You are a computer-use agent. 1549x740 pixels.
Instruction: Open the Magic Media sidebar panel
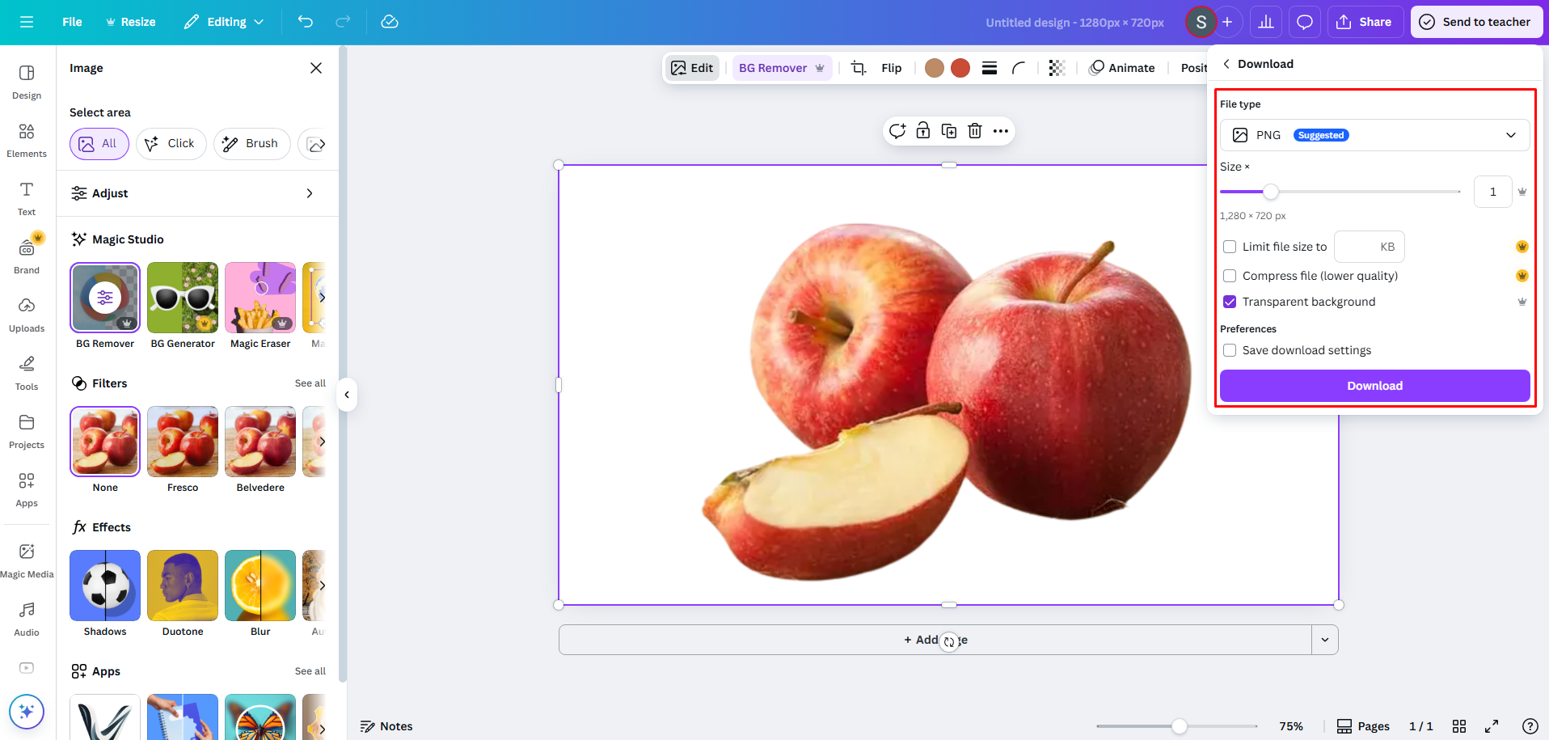(x=27, y=560)
